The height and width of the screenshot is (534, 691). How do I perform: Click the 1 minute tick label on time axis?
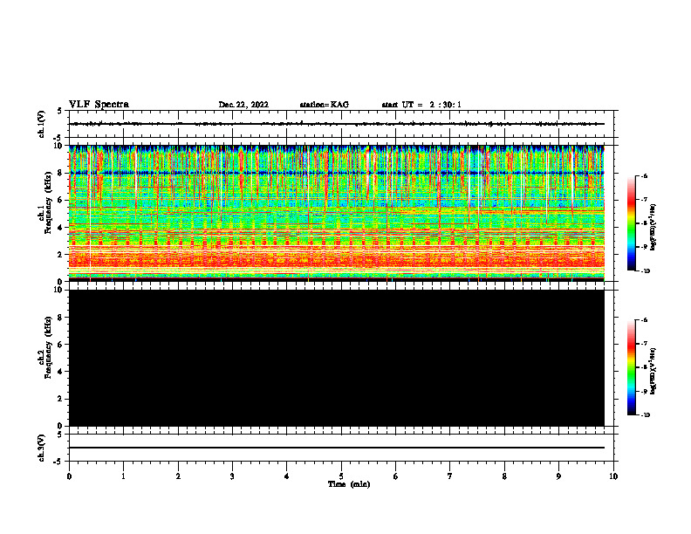[123, 476]
